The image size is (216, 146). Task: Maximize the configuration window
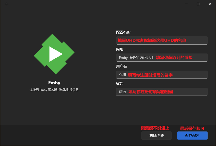click(x=198, y=4)
